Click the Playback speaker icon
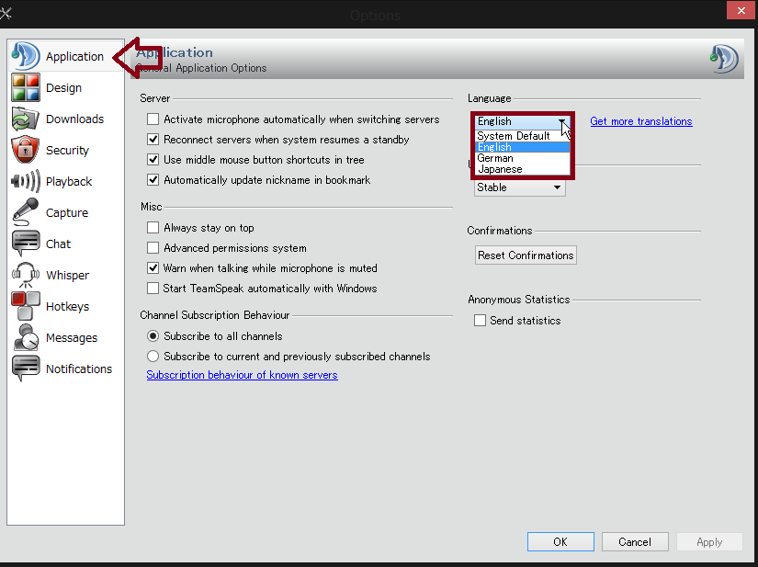This screenshot has width=758, height=567. click(25, 181)
